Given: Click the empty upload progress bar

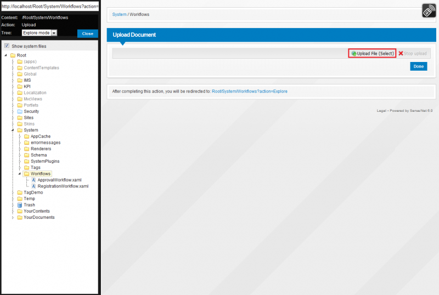Looking at the screenshot, I should [x=230, y=53].
